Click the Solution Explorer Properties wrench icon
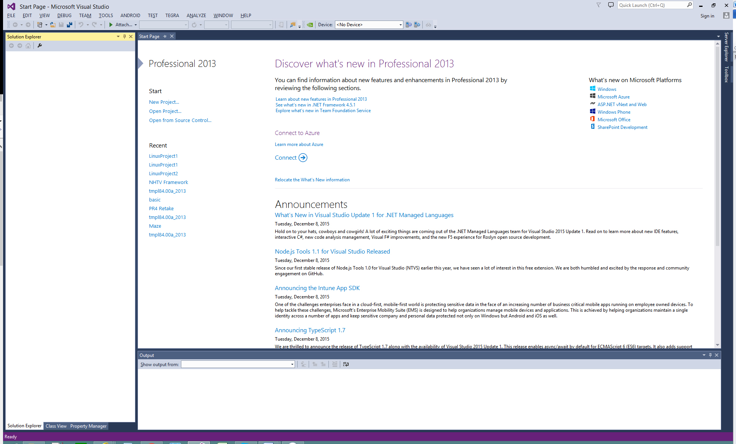The height and width of the screenshot is (444, 736). [40, 46]
